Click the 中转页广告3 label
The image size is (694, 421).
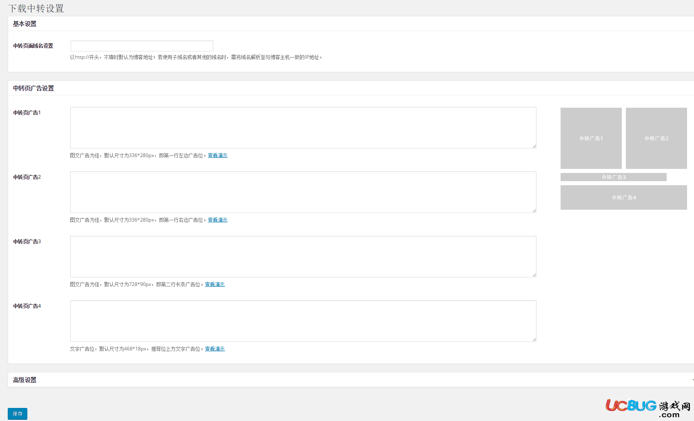pos(27,242)
